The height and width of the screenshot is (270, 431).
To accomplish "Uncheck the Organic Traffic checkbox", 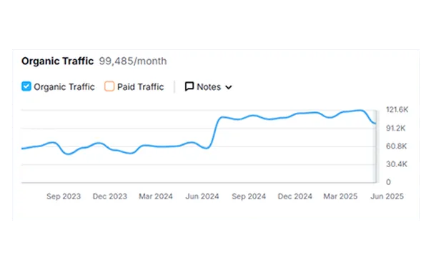I will pos(26,86).
